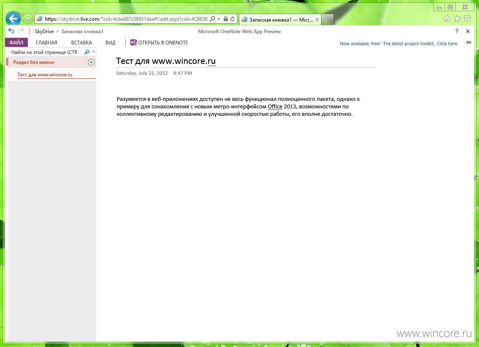The width and height of the screenshot is (479, 347).
Task: Pin the ribbon using the pushpin icon
Action: coord(468,42)
